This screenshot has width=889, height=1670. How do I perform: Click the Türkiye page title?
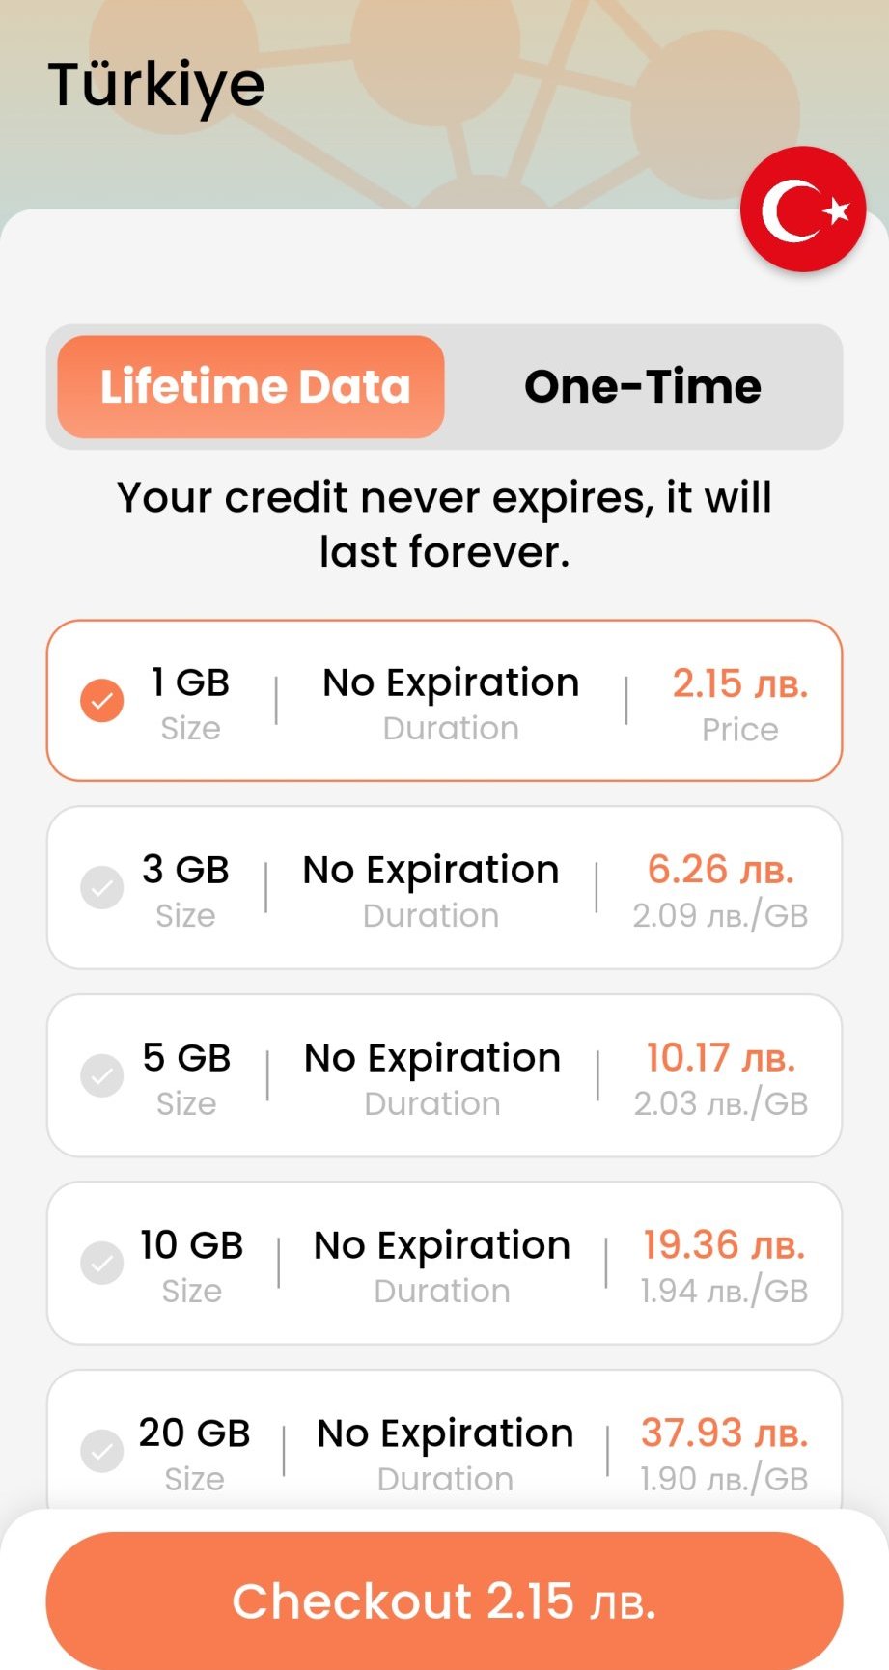point(156,85)
